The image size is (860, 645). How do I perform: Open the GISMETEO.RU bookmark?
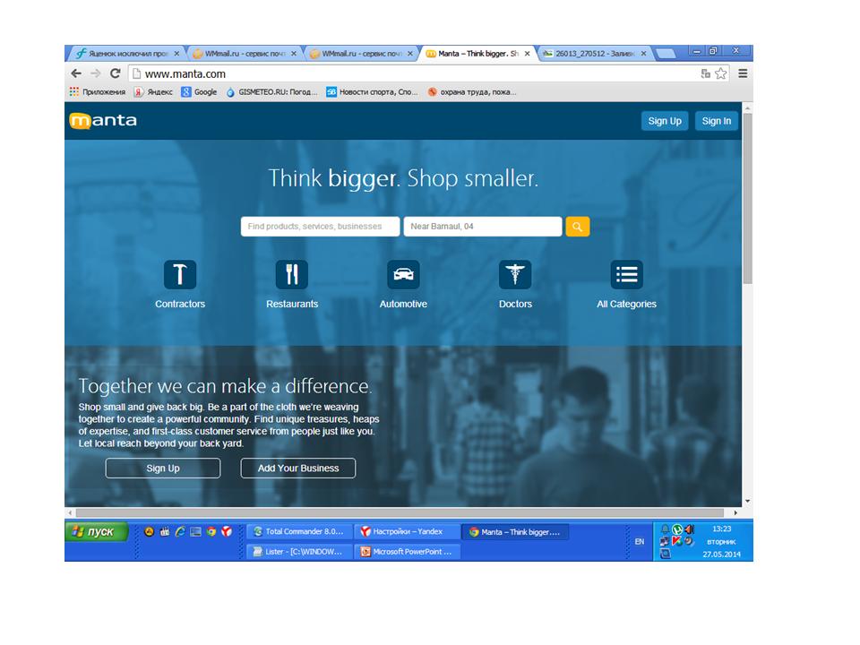[x=272, y=92]
